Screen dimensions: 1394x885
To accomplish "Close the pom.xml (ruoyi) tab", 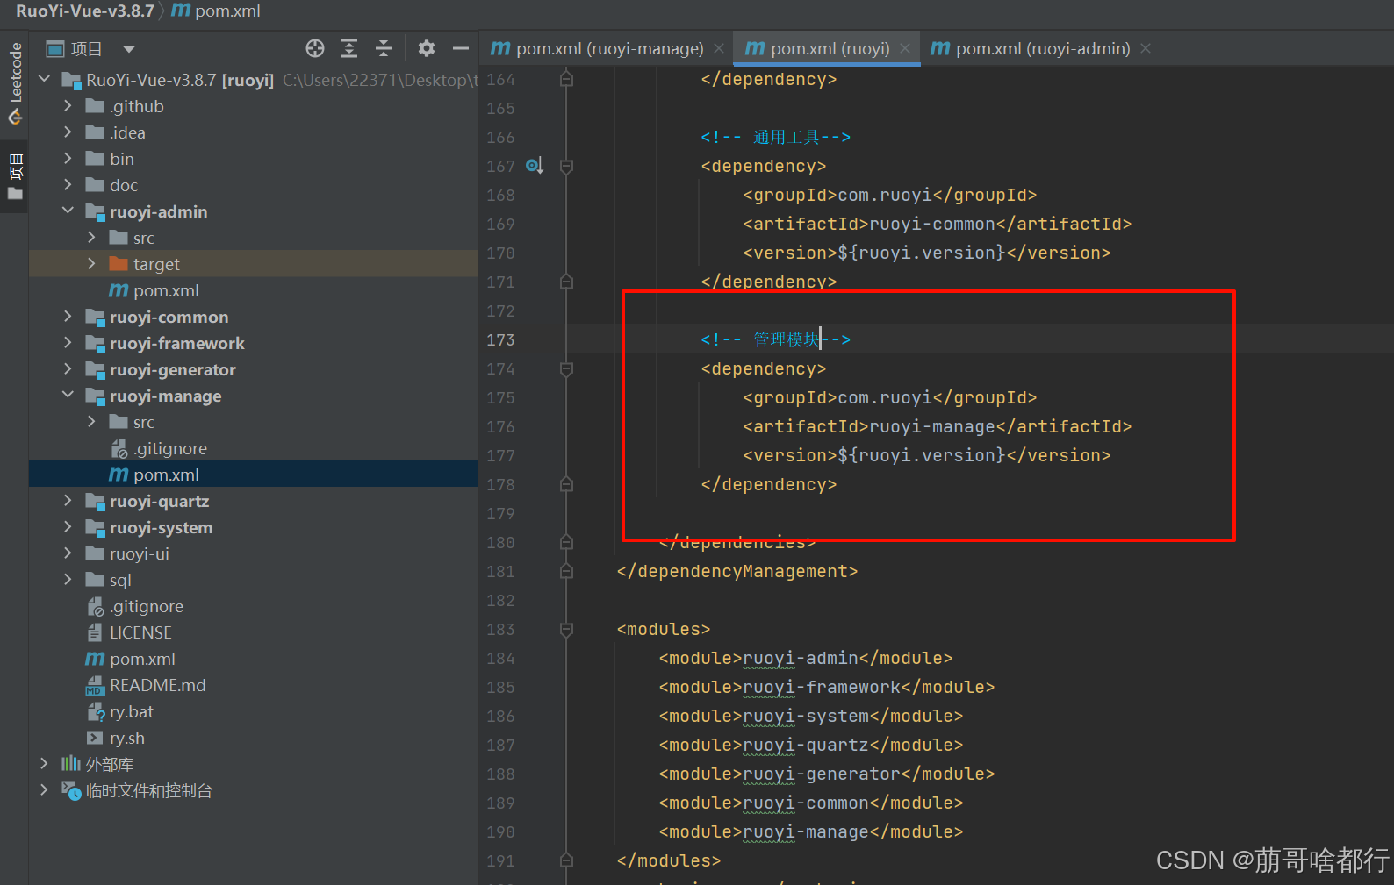I will coord(905,48).
